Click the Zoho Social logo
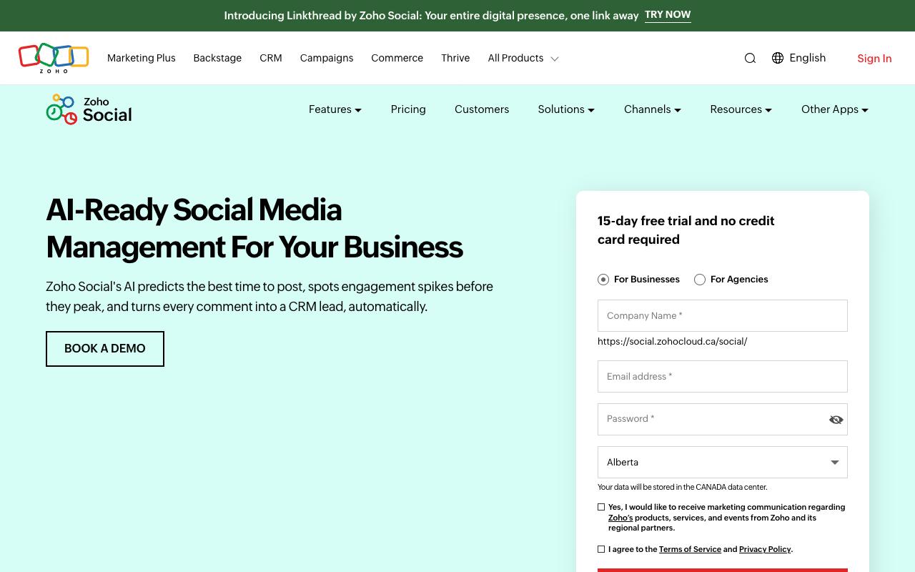Screen dimensions: 915x572 [x=89, y=109]
